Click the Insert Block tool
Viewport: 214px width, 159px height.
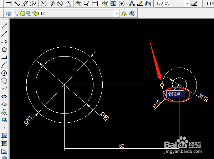[x=4, y=112]
